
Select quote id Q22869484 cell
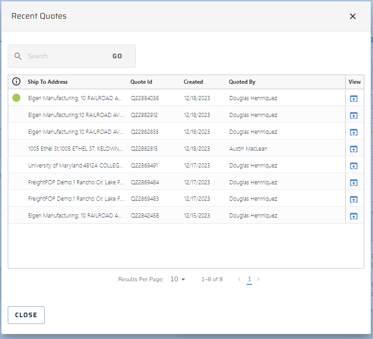tap(145, 182)
